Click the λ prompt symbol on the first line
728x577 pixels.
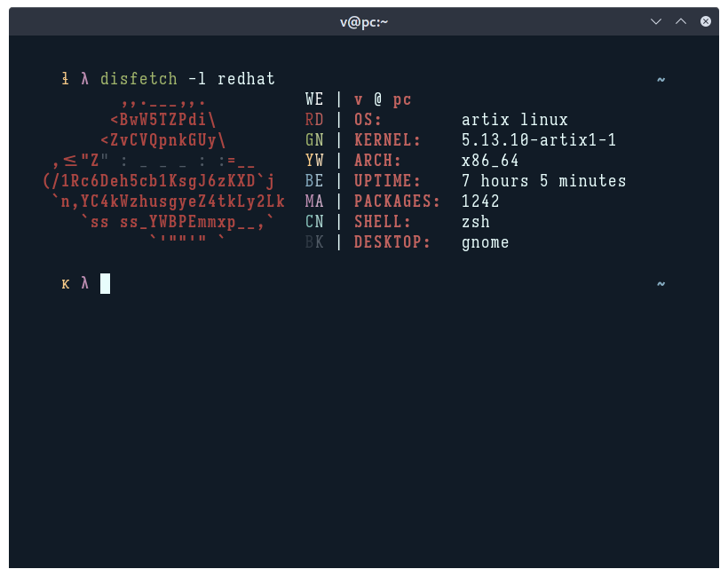(85, 79)
